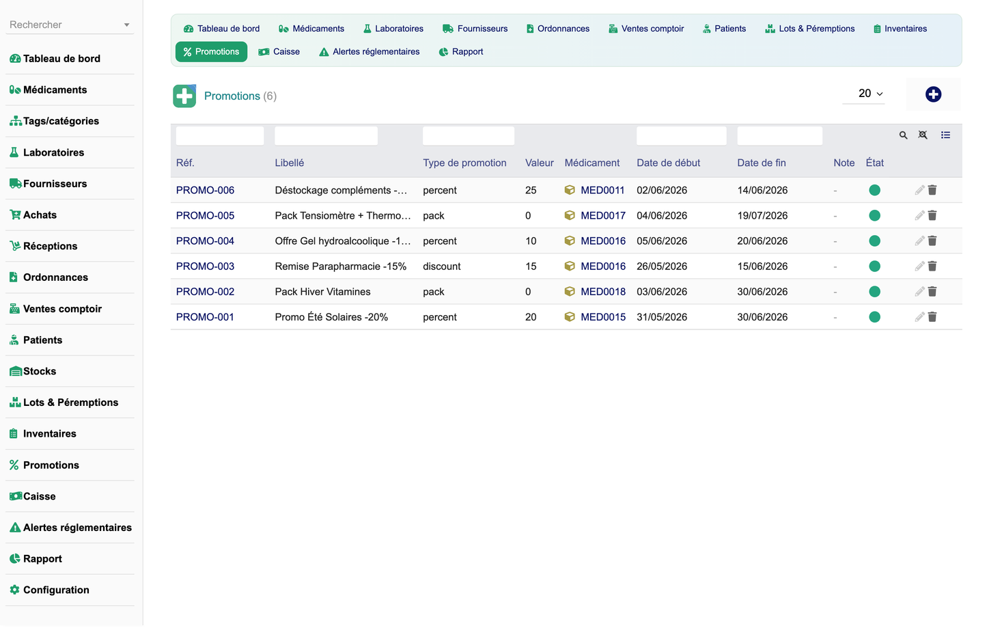This screenshot has width=987, height=628.
Task: Edit PROMO-004 using the pencil icon
Action: coord(919,241)
